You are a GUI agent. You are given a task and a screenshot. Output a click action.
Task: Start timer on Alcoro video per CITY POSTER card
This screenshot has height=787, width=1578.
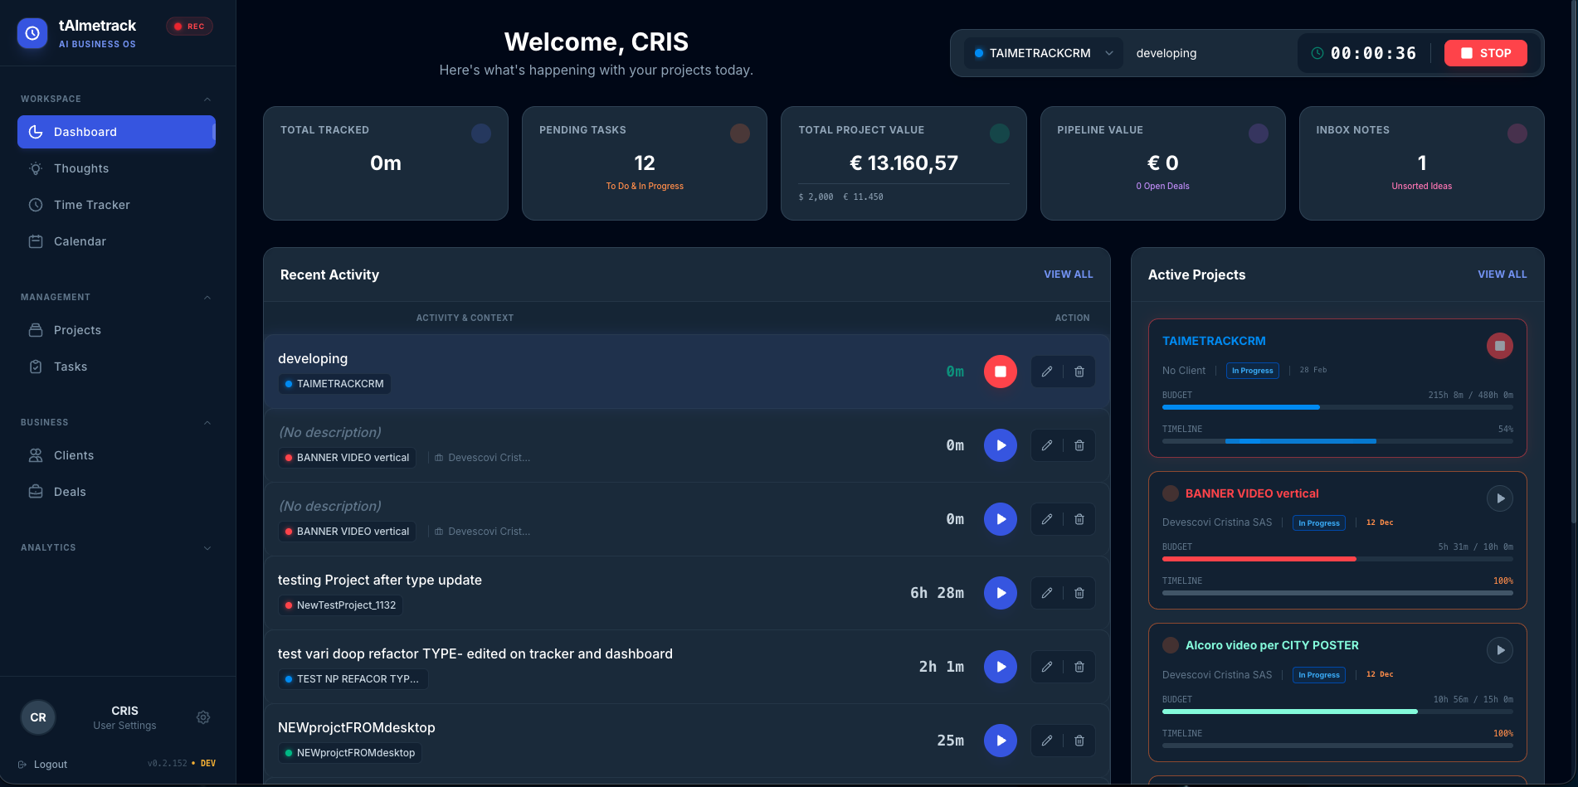[1500, 650]
